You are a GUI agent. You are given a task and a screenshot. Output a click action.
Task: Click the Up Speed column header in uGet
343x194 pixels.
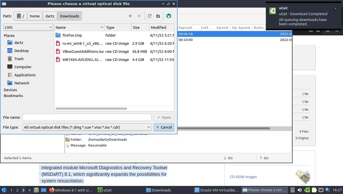[x=241, y=28]
